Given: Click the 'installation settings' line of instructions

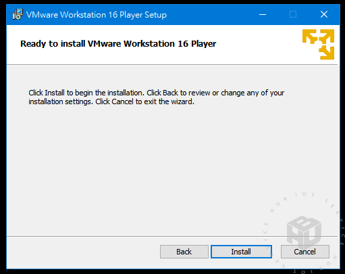Looking at the screenshot, I should (111, 101).
